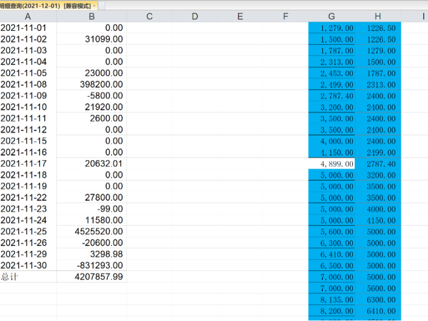Select the total cell showing 4207857.99
Viewport: 428px width, 321px height.
[x=92, y=277]
